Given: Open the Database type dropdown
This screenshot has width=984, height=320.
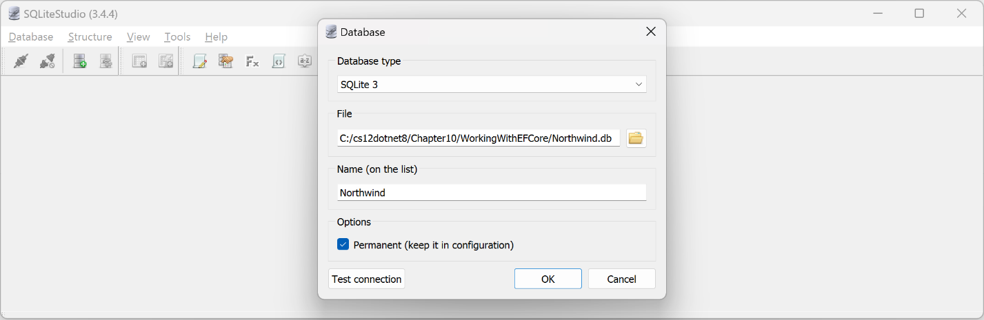Looking at the screenshot, I should coord(492,85).
